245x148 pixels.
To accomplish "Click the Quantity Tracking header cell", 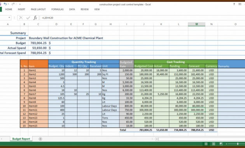I will point(84,62).
